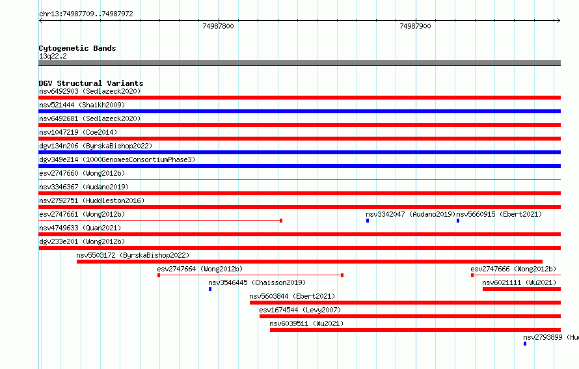This screenshot has height=369, width=579.
Task: Click the 74987900 ruler position label
Action: coord(416,26)
